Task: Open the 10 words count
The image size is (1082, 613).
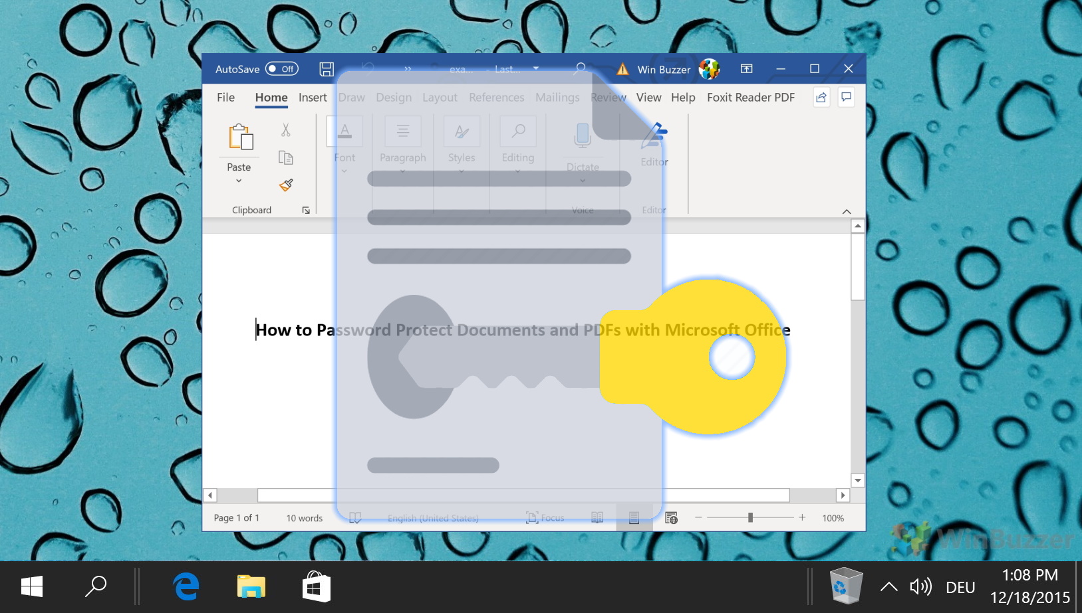Action: 305,518
